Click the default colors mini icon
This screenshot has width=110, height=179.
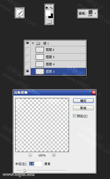click(47, 8)
